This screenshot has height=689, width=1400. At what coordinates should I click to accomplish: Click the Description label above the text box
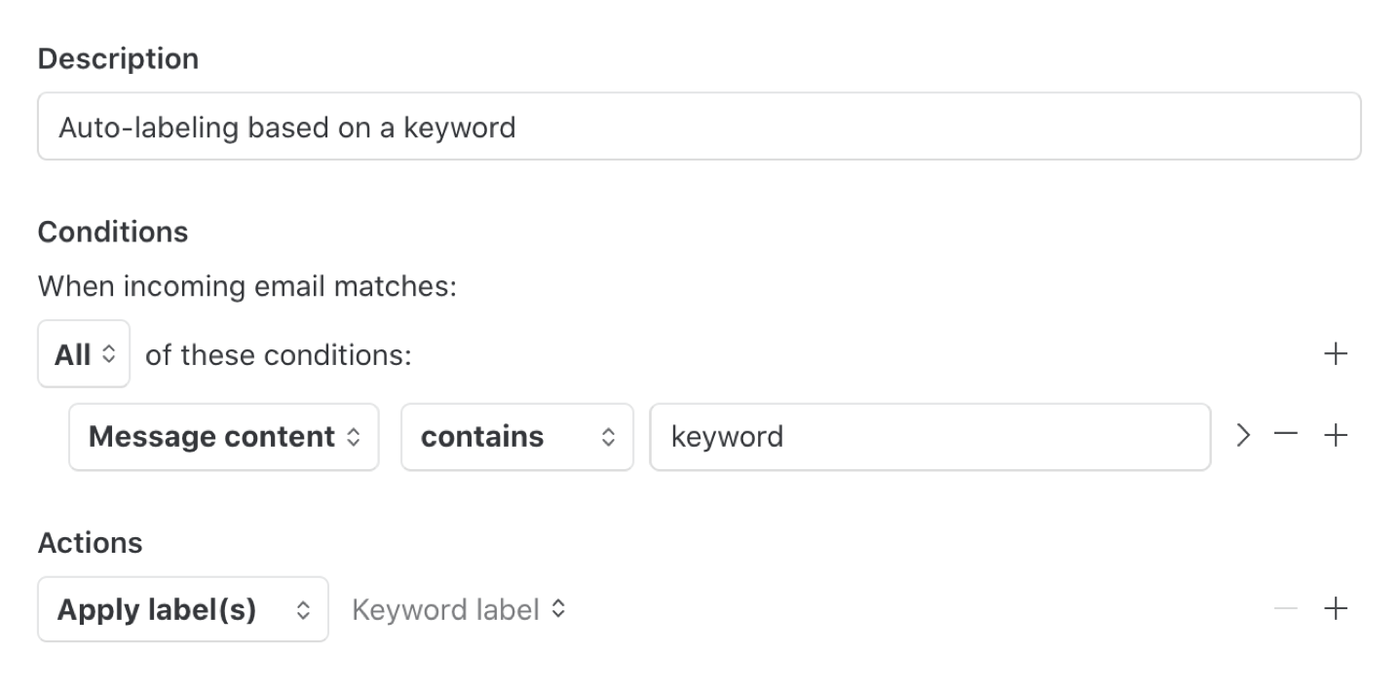click(117, 58)
